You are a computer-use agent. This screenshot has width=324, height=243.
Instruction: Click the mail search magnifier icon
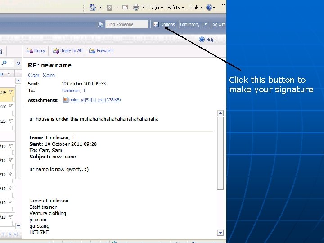(x=4, y=63)
